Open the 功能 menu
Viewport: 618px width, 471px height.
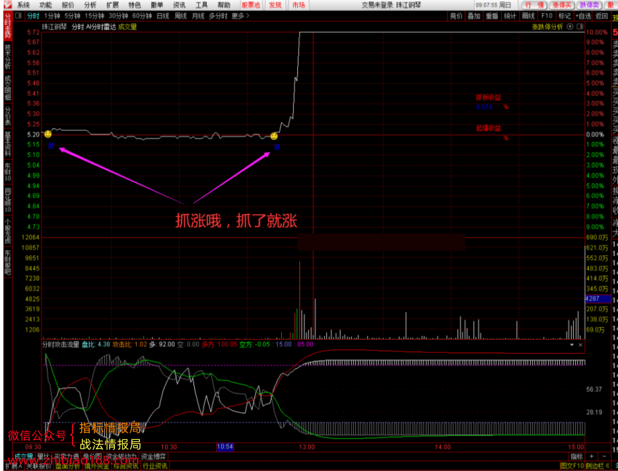(x=46, y=5)
